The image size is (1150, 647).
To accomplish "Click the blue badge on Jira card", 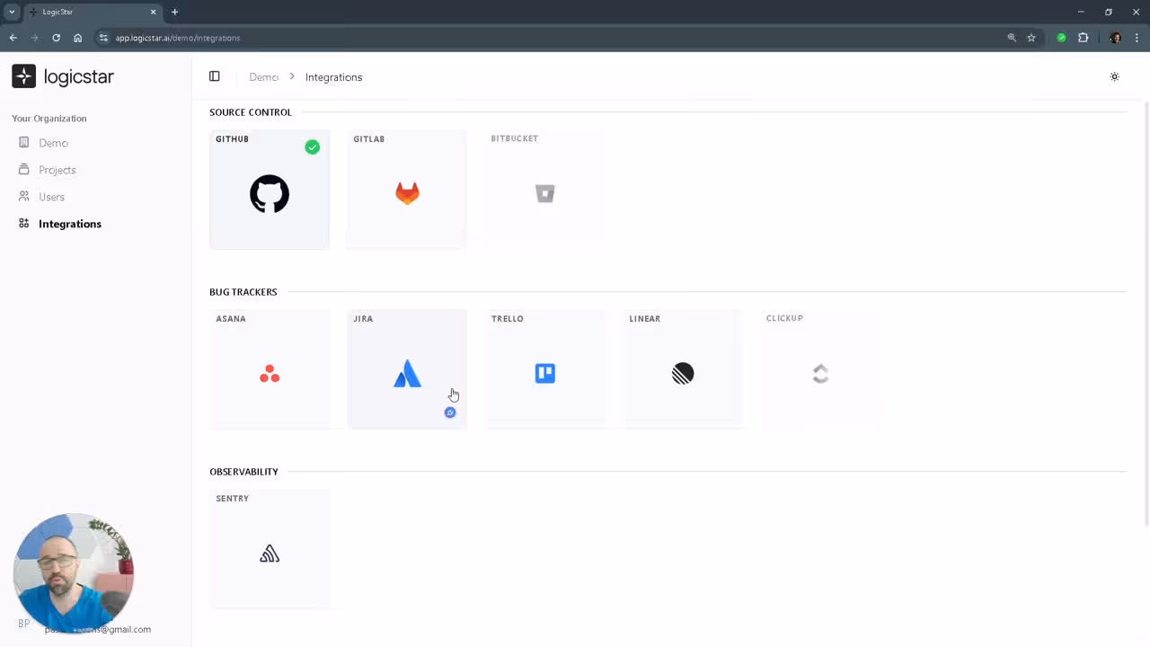I will pos(450,412).
